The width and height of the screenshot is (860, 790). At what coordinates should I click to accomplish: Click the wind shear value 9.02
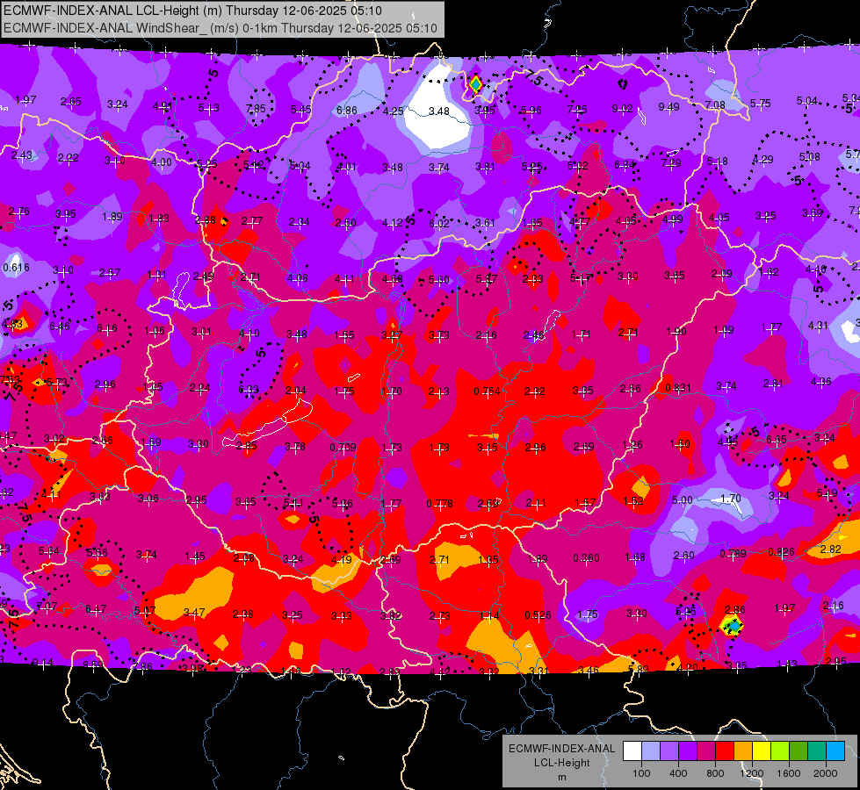click(622, 109)
